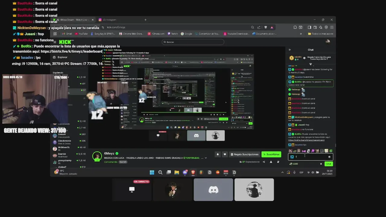Collapse the chat panel with arrow icon
This screenshot has height=217, width=386.
click(290, 50)
